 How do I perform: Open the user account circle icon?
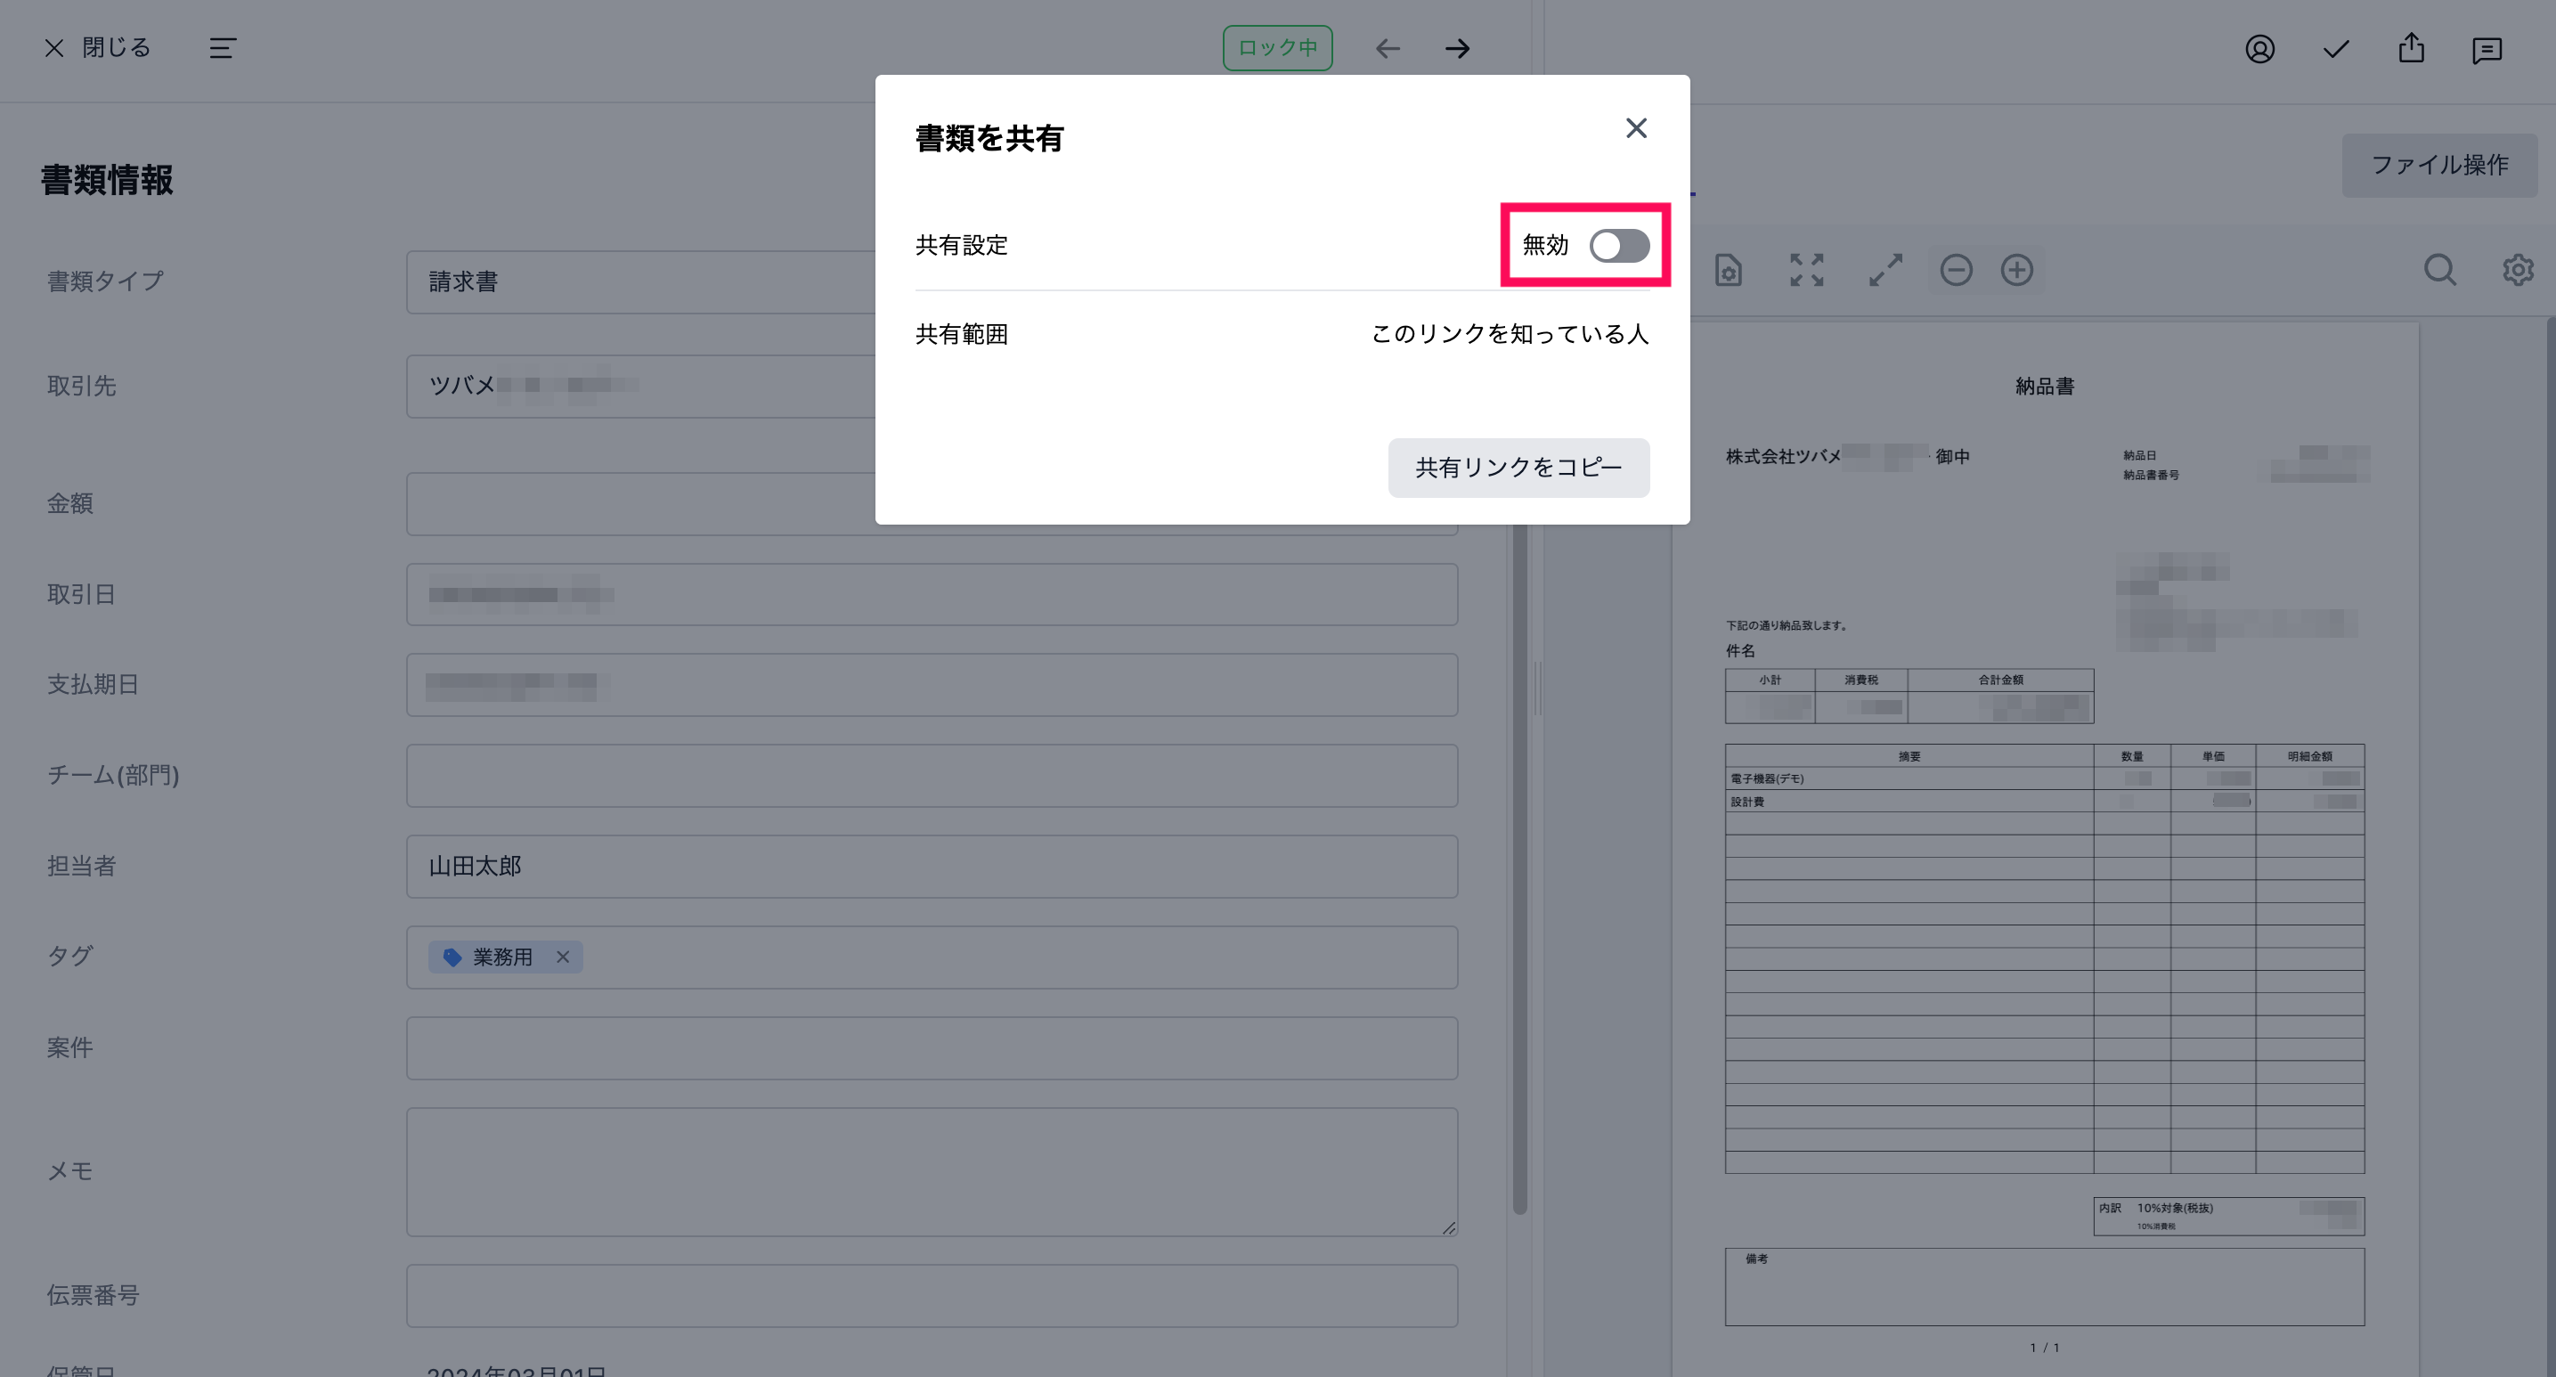click(2259, 49)
